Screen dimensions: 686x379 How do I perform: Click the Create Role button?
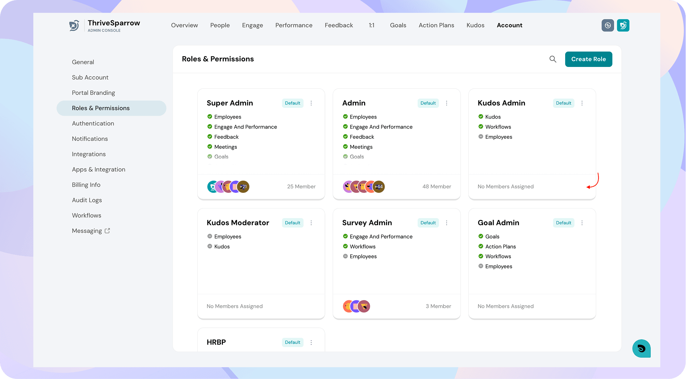pos(588,59)
